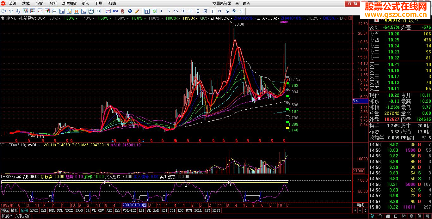Select the TRIX indicator tab
The width and height of the screenshot is (432, 219).
point(69,210)
